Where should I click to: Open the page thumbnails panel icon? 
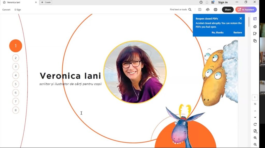pos(255,41)
